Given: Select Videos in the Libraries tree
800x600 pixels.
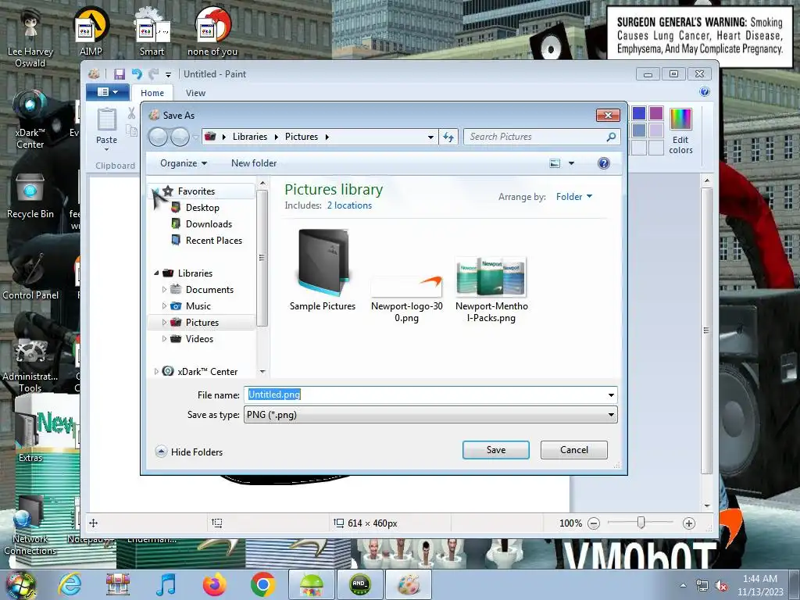Looking at the screenshot, I should coord(199,339).
